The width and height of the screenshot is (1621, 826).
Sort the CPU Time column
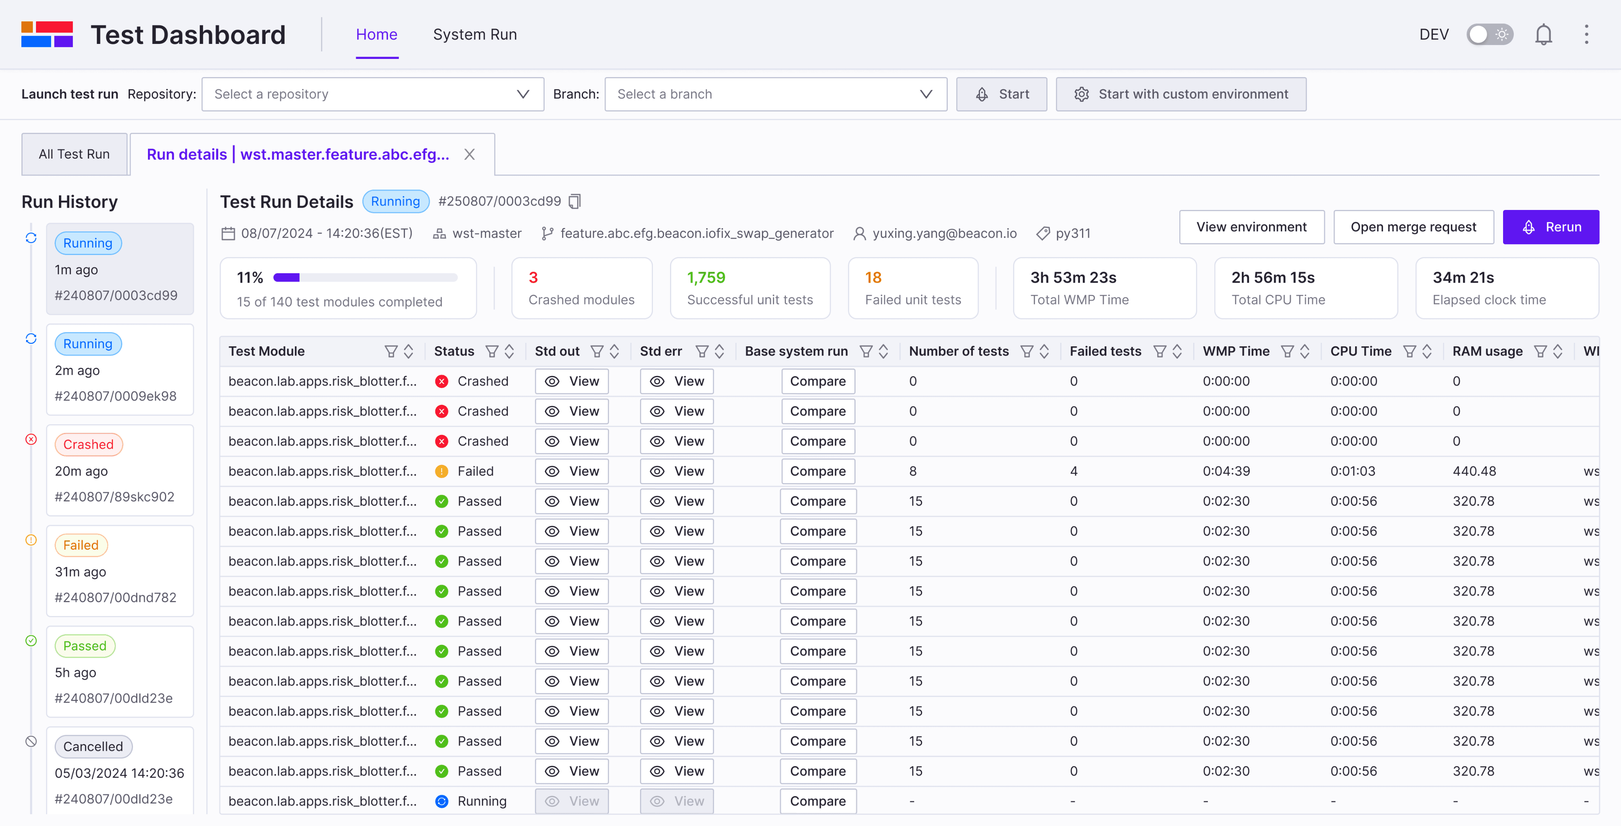coord(1427,352)
